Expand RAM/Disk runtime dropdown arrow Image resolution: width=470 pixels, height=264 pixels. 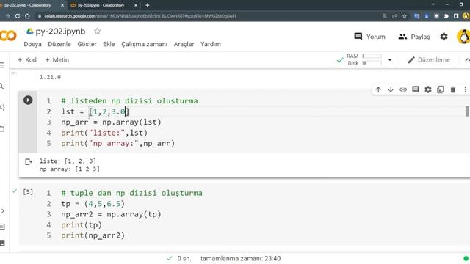(390, 60)
